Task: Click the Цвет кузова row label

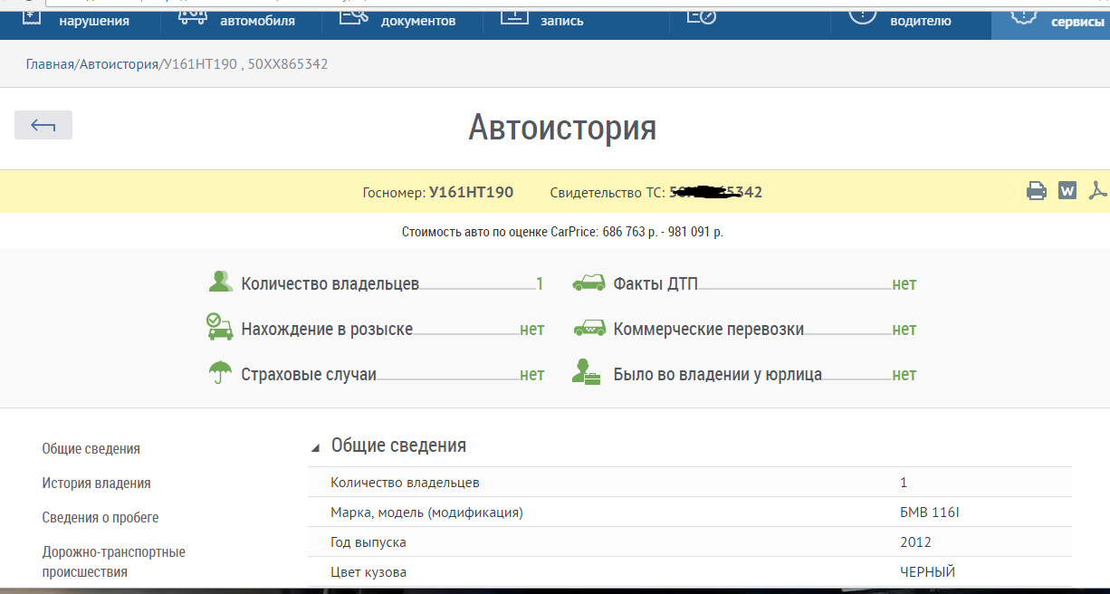Action: tap(368, 572)
